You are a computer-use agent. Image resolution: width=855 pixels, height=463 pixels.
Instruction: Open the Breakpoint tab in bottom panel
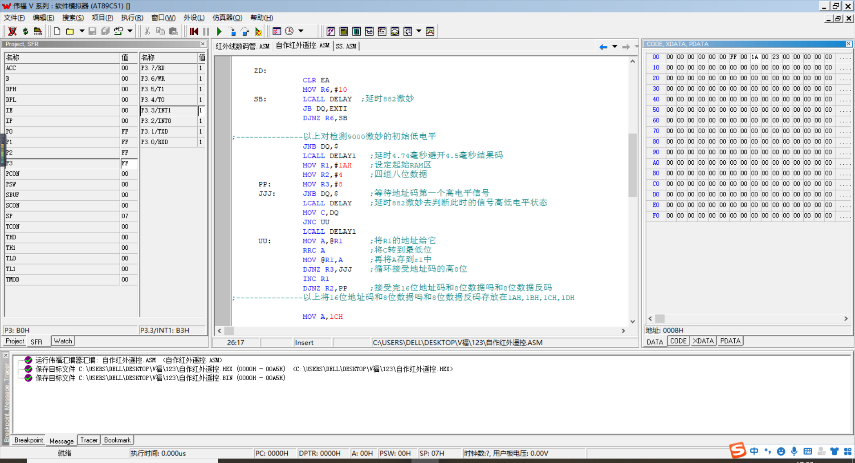pyautogui.click(x=28, y=440)
